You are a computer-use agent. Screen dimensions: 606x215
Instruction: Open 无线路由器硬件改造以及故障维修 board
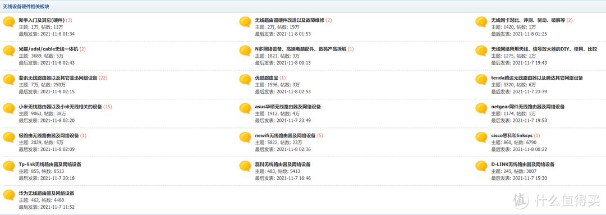290,20
